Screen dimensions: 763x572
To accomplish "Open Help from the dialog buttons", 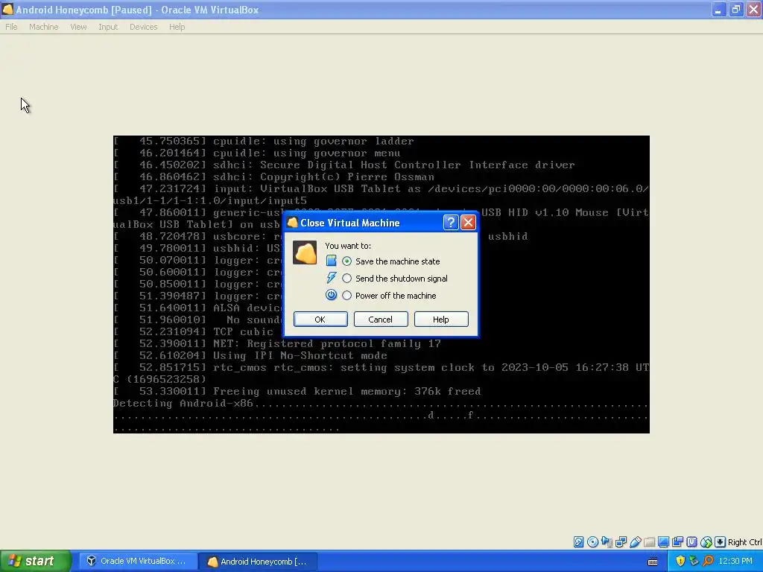I will [x=441, y=319].
